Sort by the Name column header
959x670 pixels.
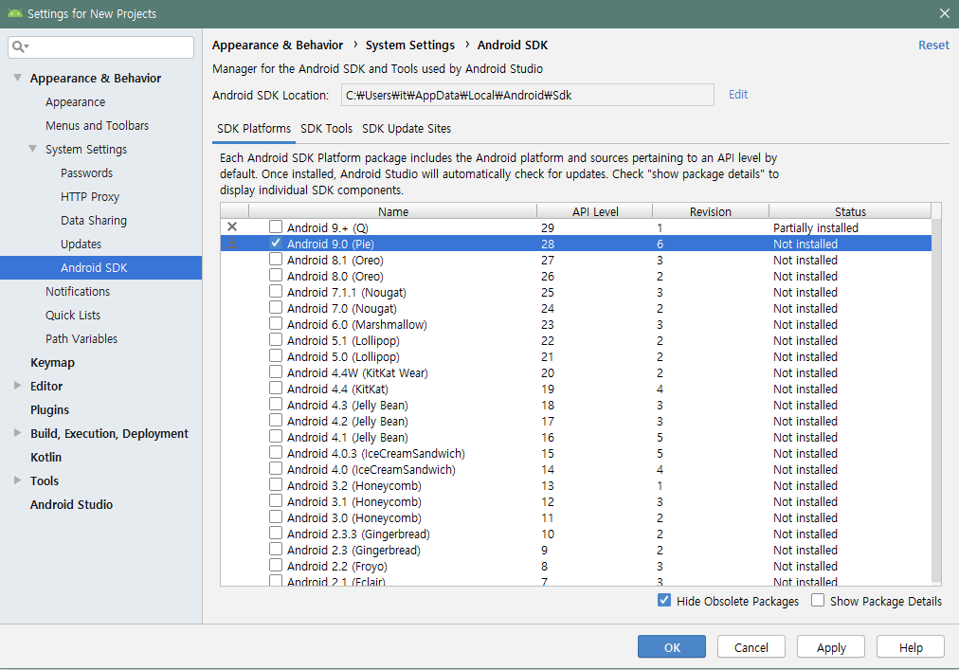pyautogui.click(x=392, y=211)
